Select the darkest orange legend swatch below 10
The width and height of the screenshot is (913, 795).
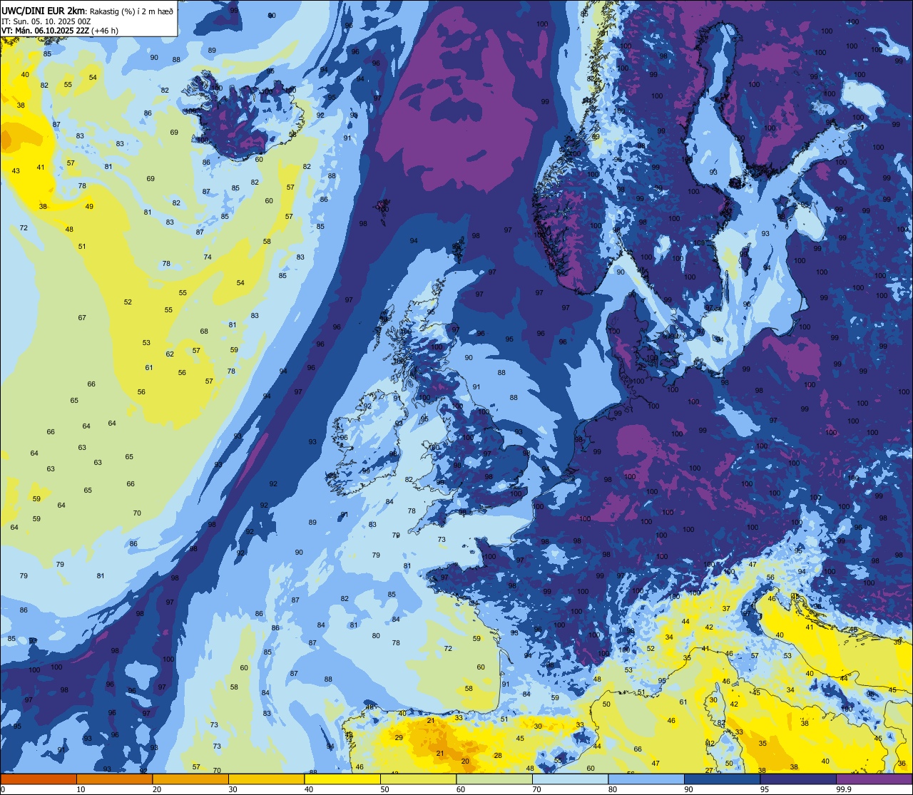click(39, 779)
